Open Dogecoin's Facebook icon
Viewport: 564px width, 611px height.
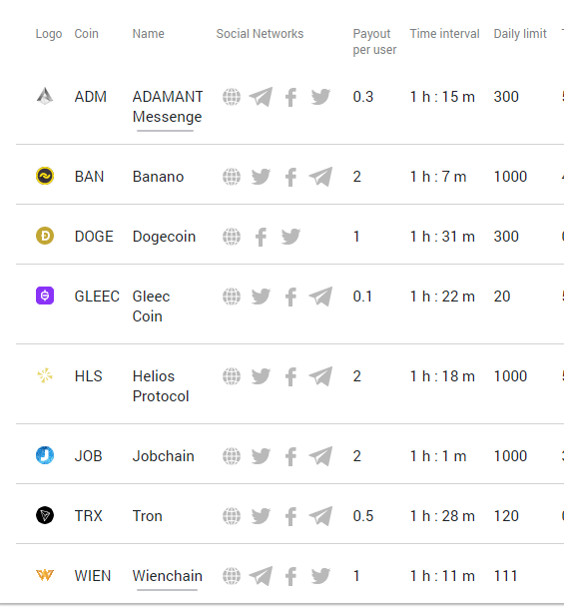coord(261,237)
